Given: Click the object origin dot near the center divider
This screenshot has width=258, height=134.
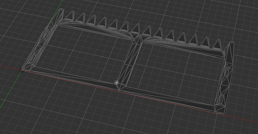Looking at the screenshot, I should (117, 82).
